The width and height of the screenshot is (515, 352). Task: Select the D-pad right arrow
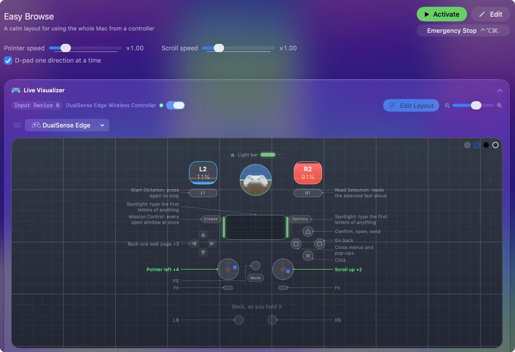click(x=212, y=243)
